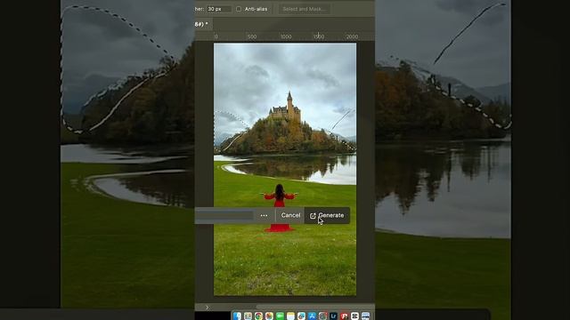Viewport: 570px width, 320px height.
Task: Open the three-dot more options menu
Action: (264, 215)
